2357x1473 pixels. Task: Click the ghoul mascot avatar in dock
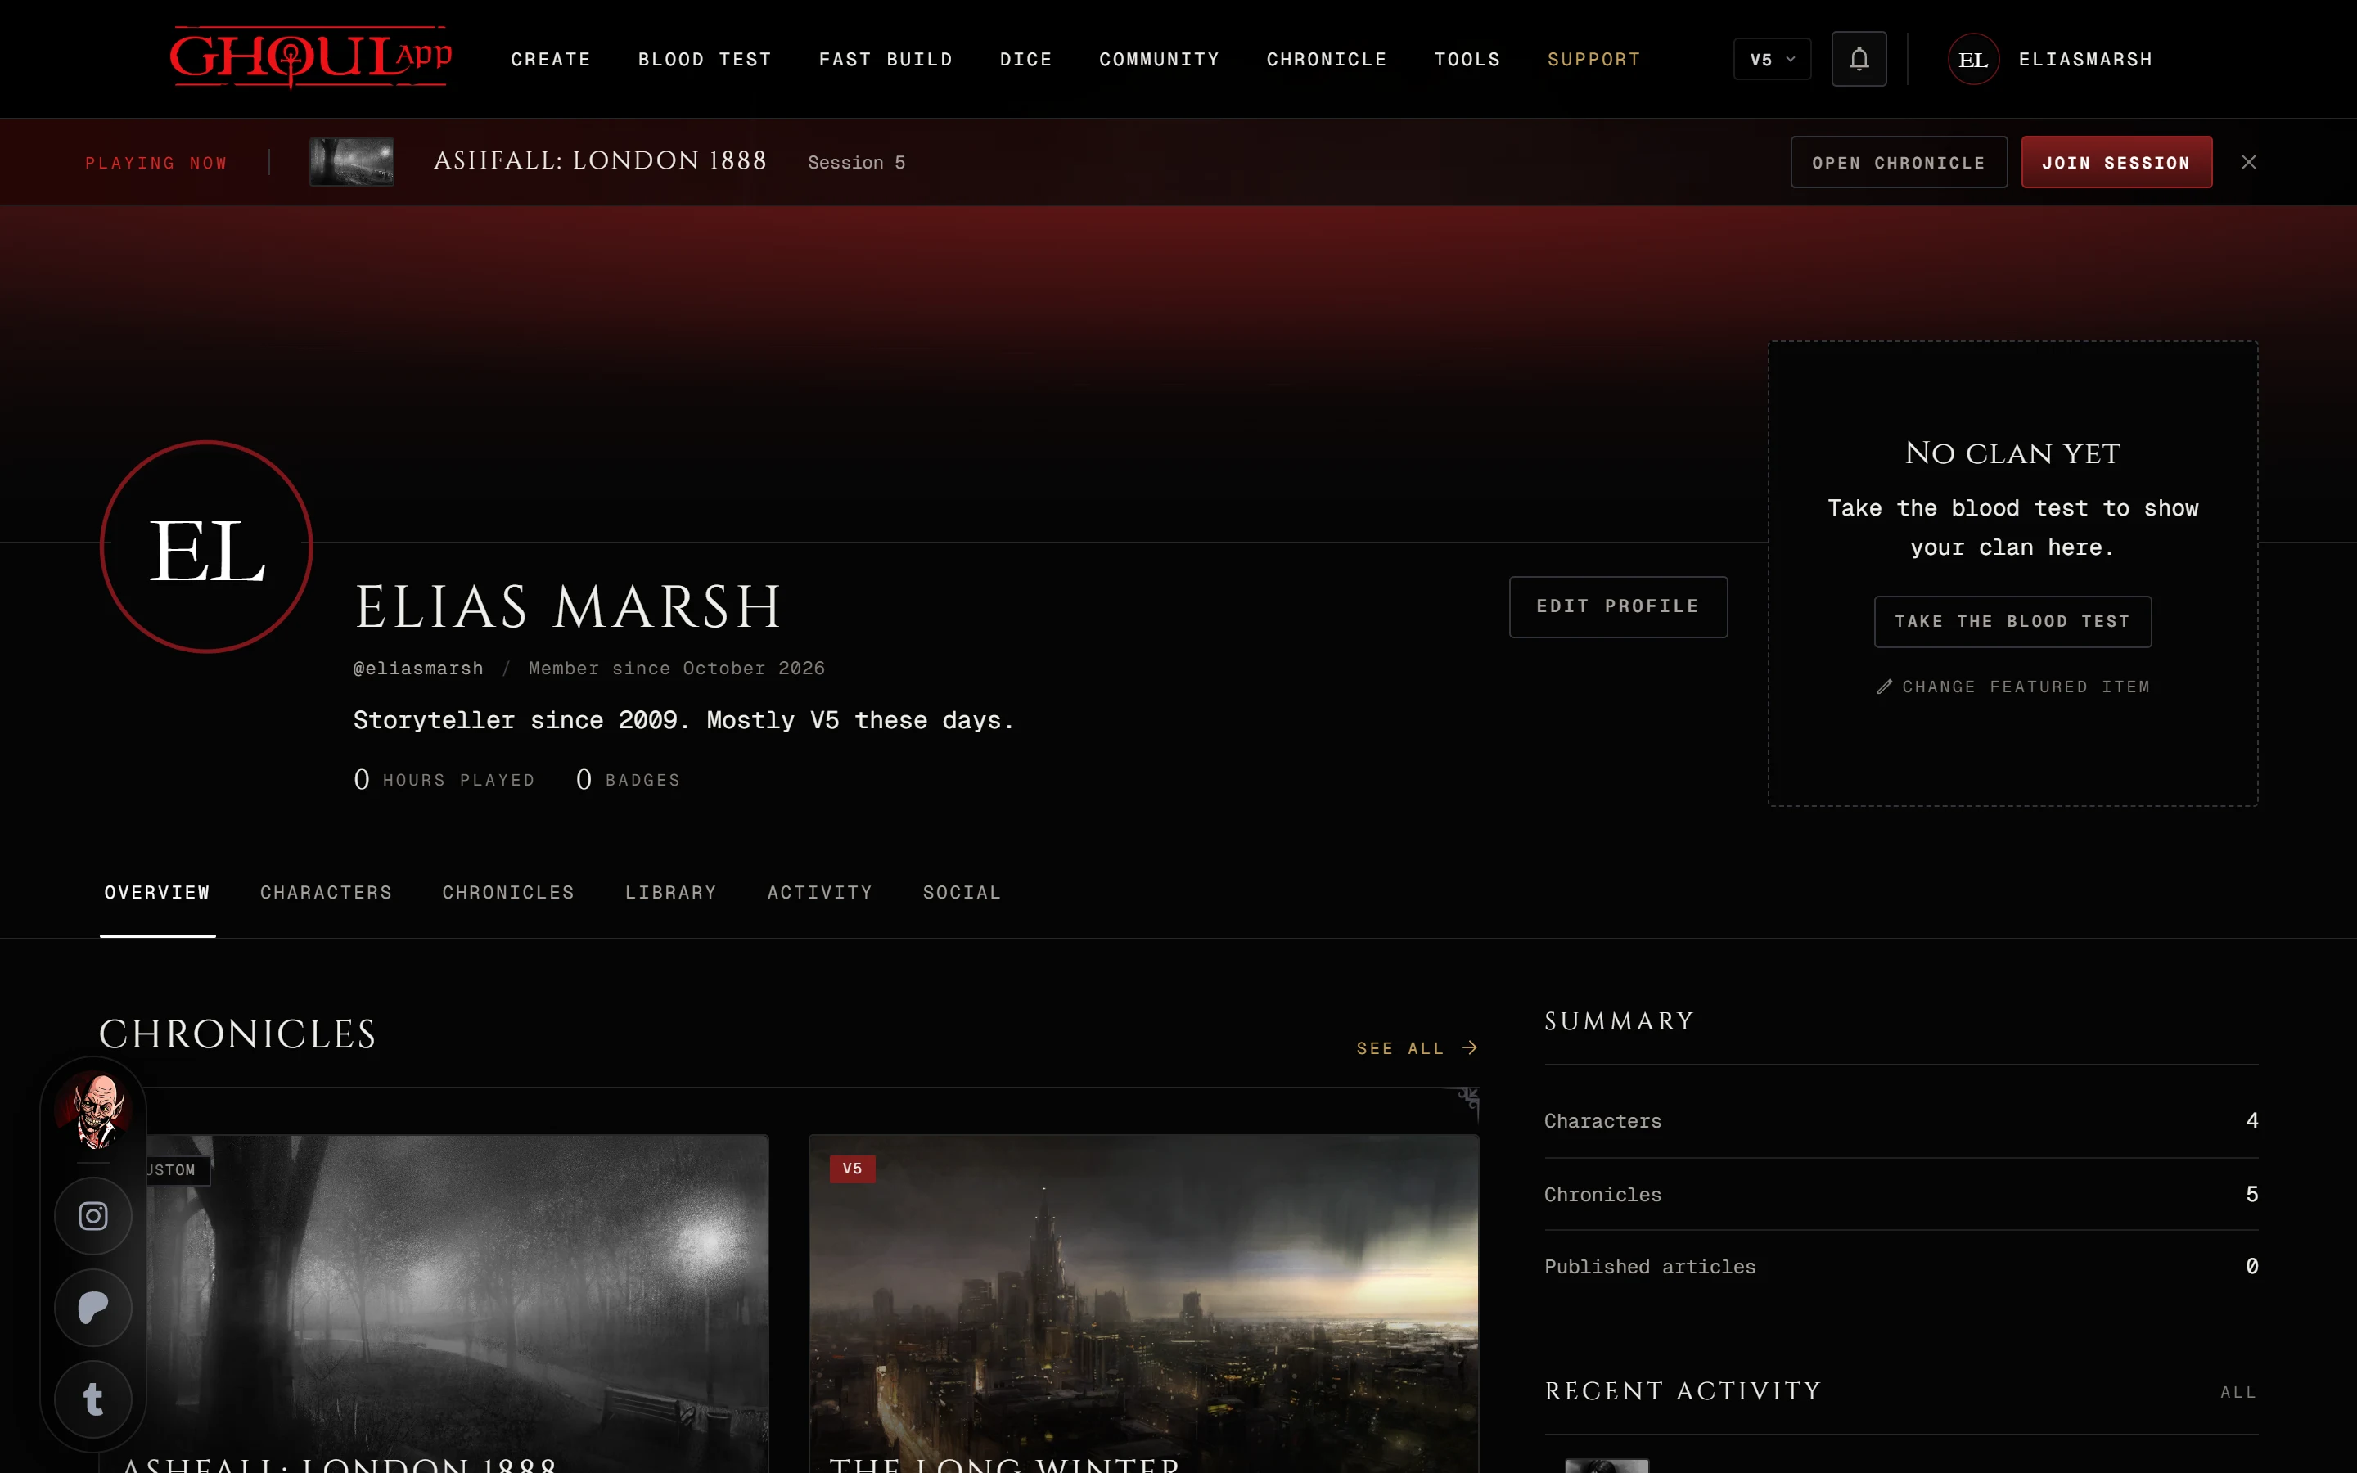[x=94, y=1109]
